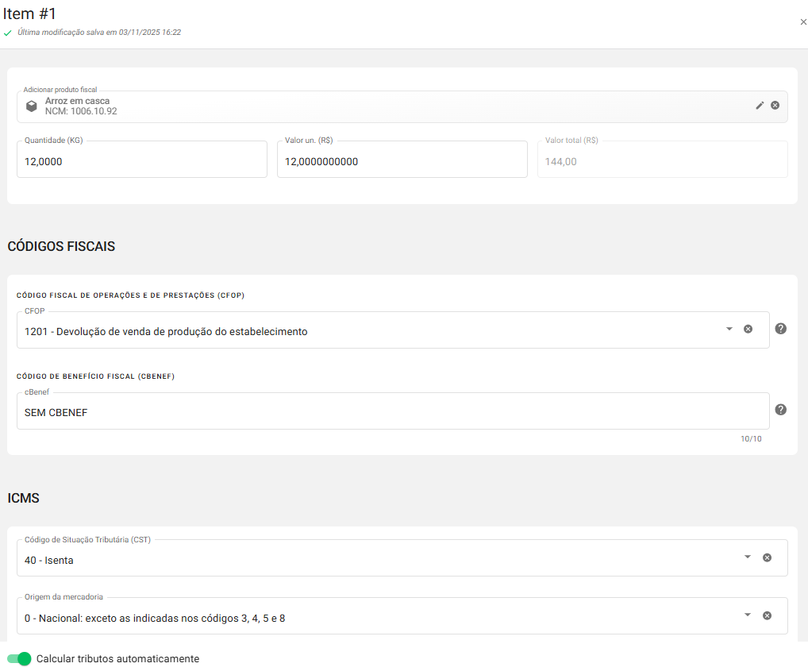The height and width of the screenshot is (671, 808).
Task: Open help for the cBenef field
Action: [780, 410]
